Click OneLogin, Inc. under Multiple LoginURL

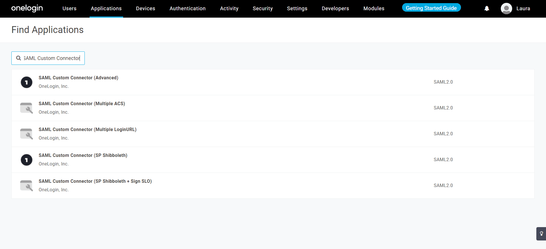pyautogui.click(x=54, y=138)
